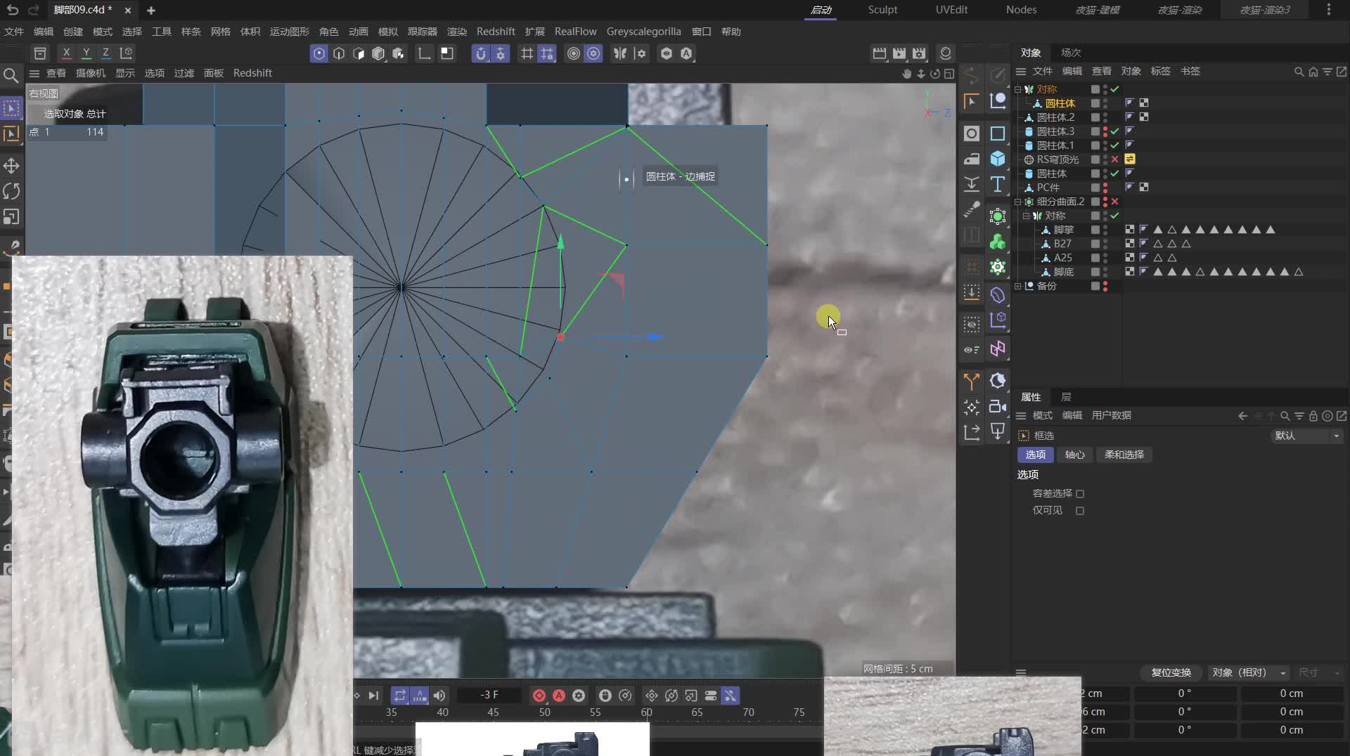
Task: Select the Rotate tool in left toolbar
Action: point(11,191)
